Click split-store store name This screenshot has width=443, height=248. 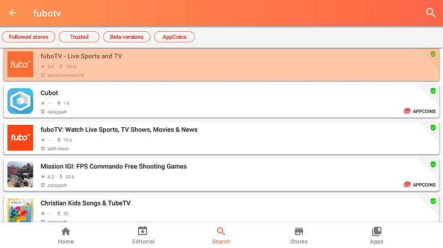pos(58,148)
